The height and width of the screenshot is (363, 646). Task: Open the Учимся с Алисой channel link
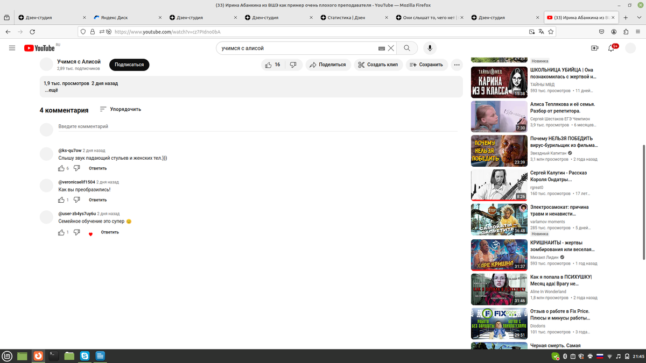click(x=79, y=62)
